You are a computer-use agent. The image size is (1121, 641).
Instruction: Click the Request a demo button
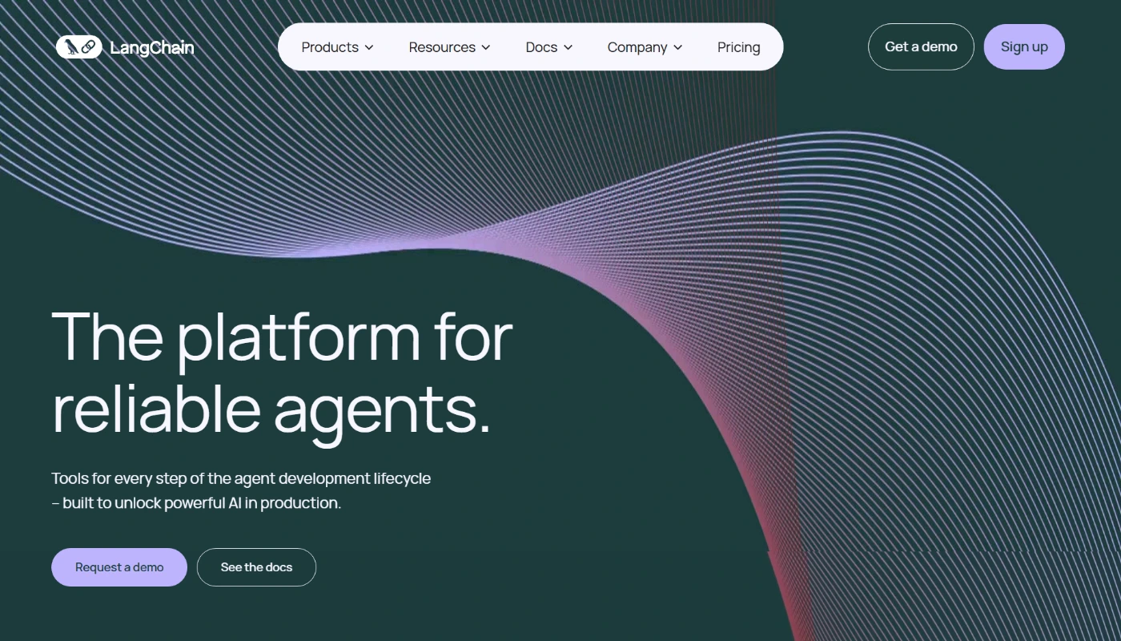(119, 567)
